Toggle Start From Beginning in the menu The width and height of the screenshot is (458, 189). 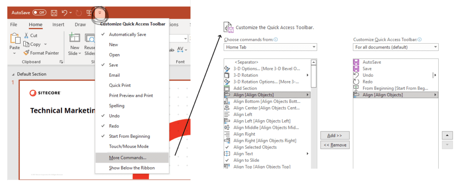point(132,136)
